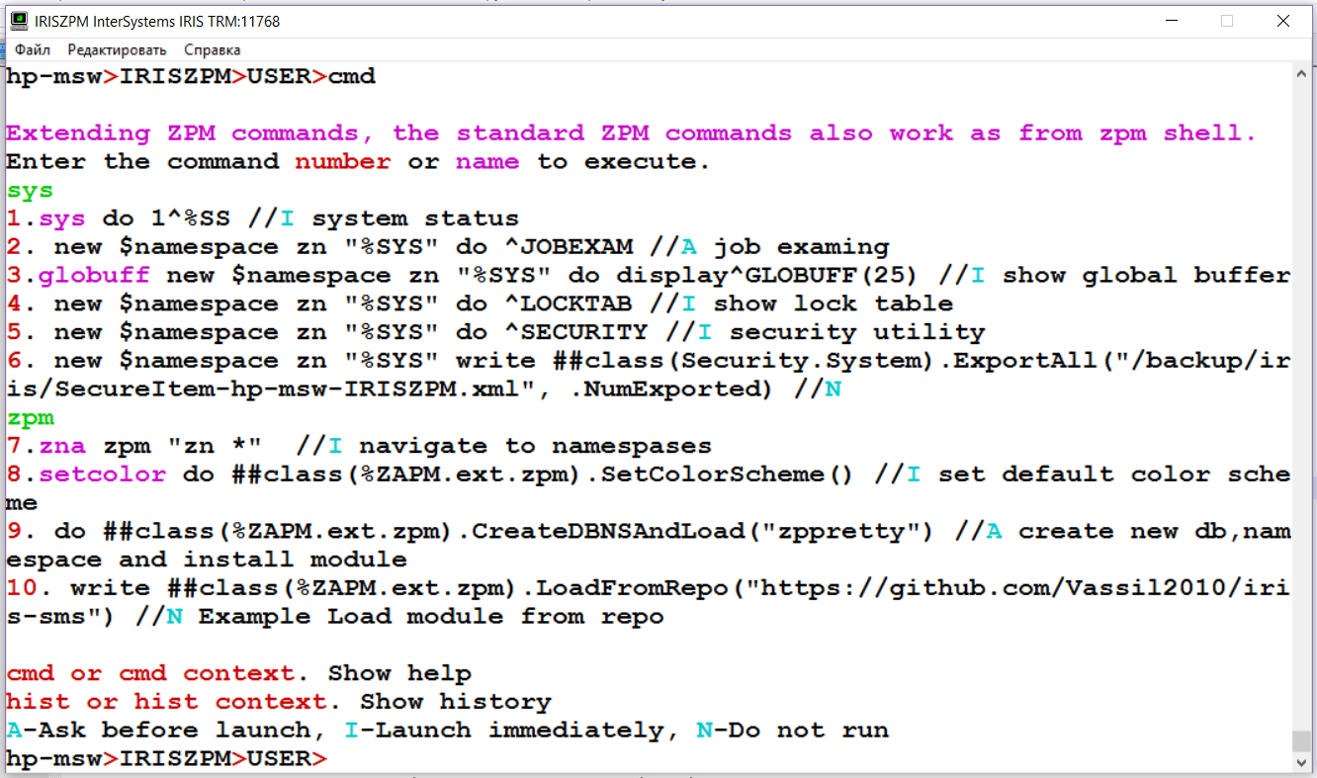The height and width of the screenshot is (778, 1317).
Task: Click the red '1.' line number
Action: pyautogui.click(x=14, y=218)
